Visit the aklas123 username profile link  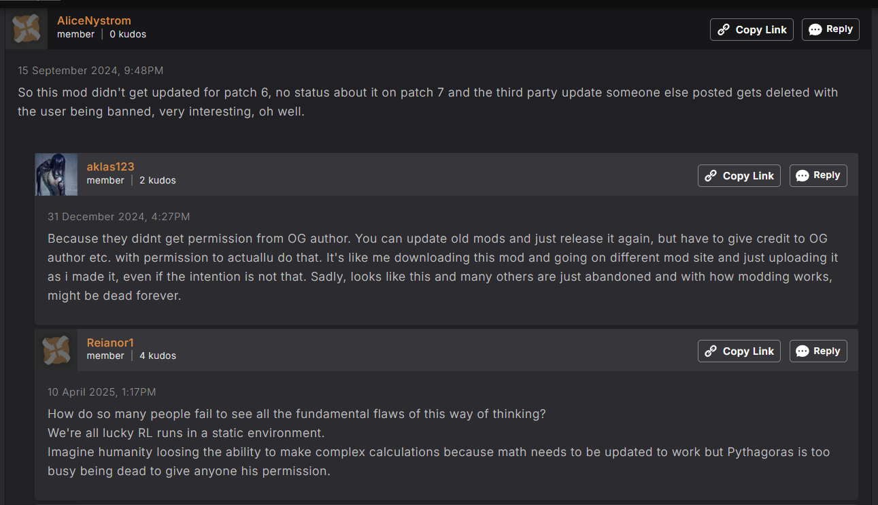tap(110, 167)
